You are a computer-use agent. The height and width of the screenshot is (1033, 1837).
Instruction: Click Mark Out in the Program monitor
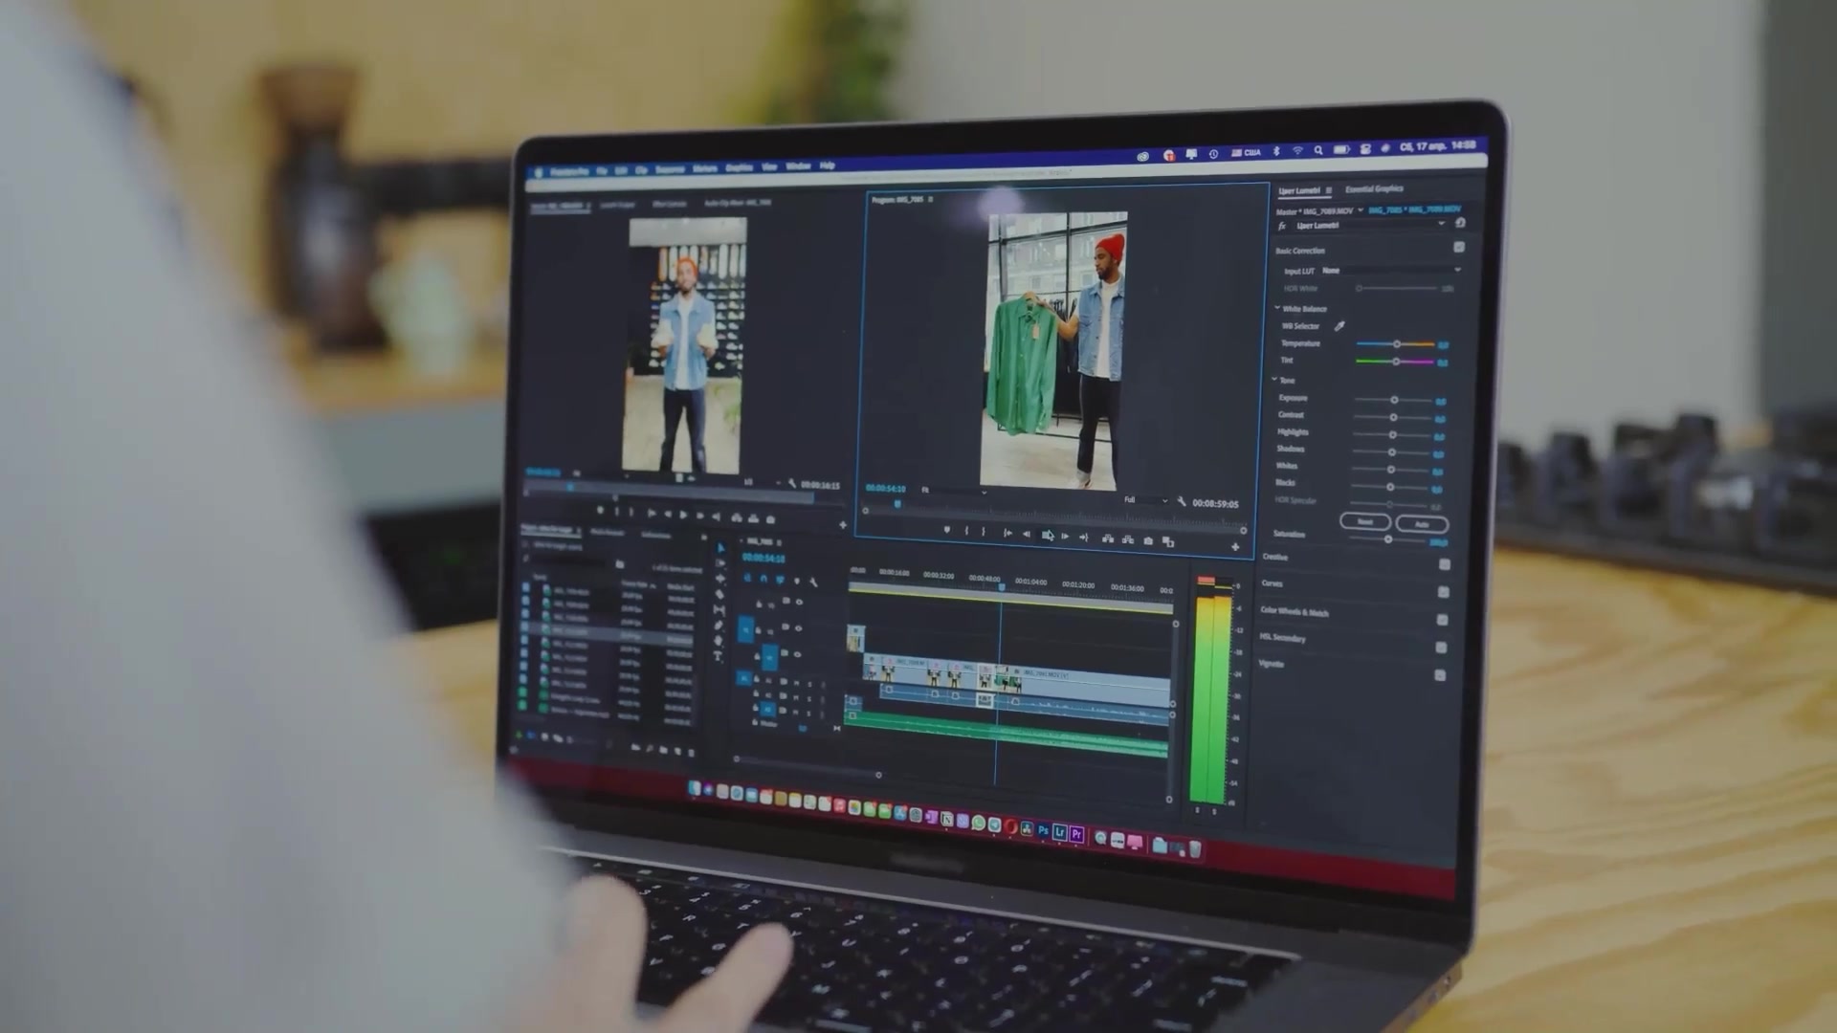click(x=984, y=532)
